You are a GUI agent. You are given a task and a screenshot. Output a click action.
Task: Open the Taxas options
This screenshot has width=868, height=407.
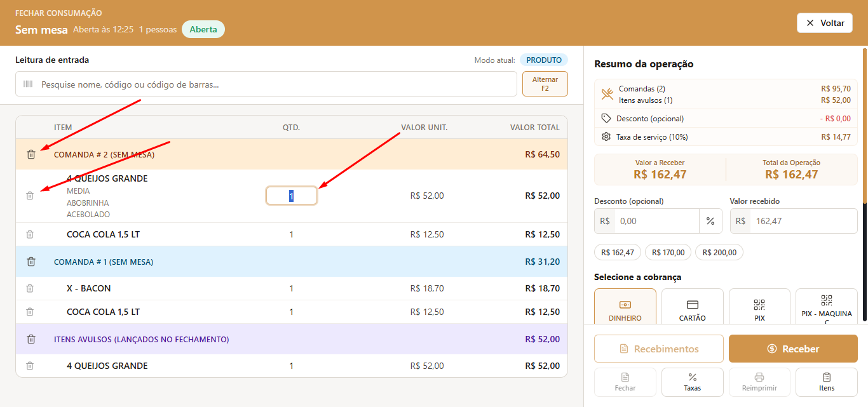[x=693, y=382]
